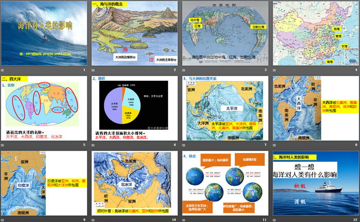The width and height of the screenshot is (360, 222).
Task: Select the title slide with the surfing wave
Action: tap(44, 33)
